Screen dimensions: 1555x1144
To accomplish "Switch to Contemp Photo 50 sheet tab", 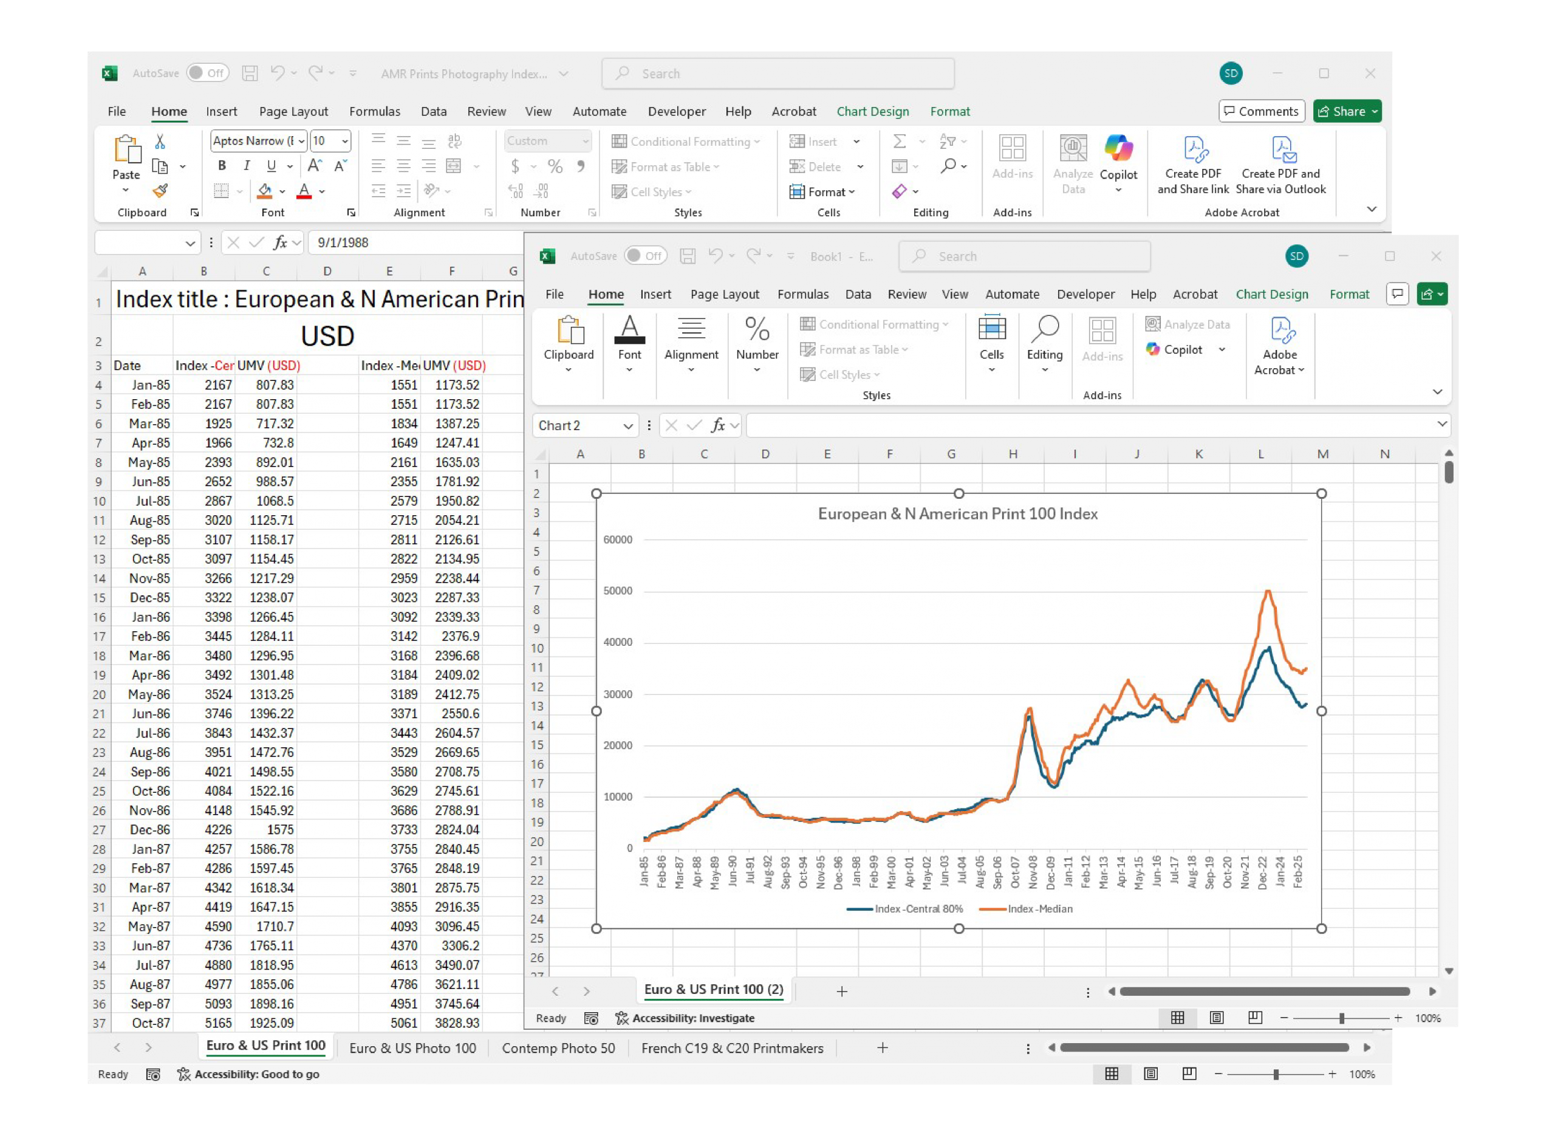I will click(558, 1049).
